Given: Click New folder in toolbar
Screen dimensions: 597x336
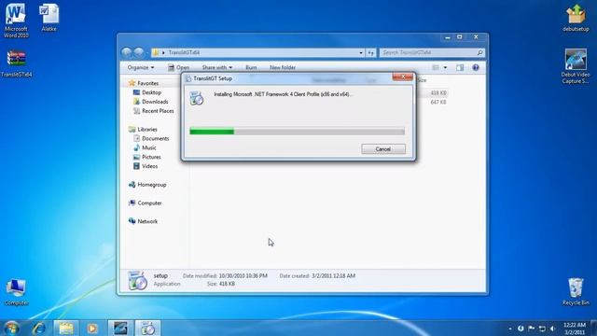Looking at the screenshot, I should point(283,67).
